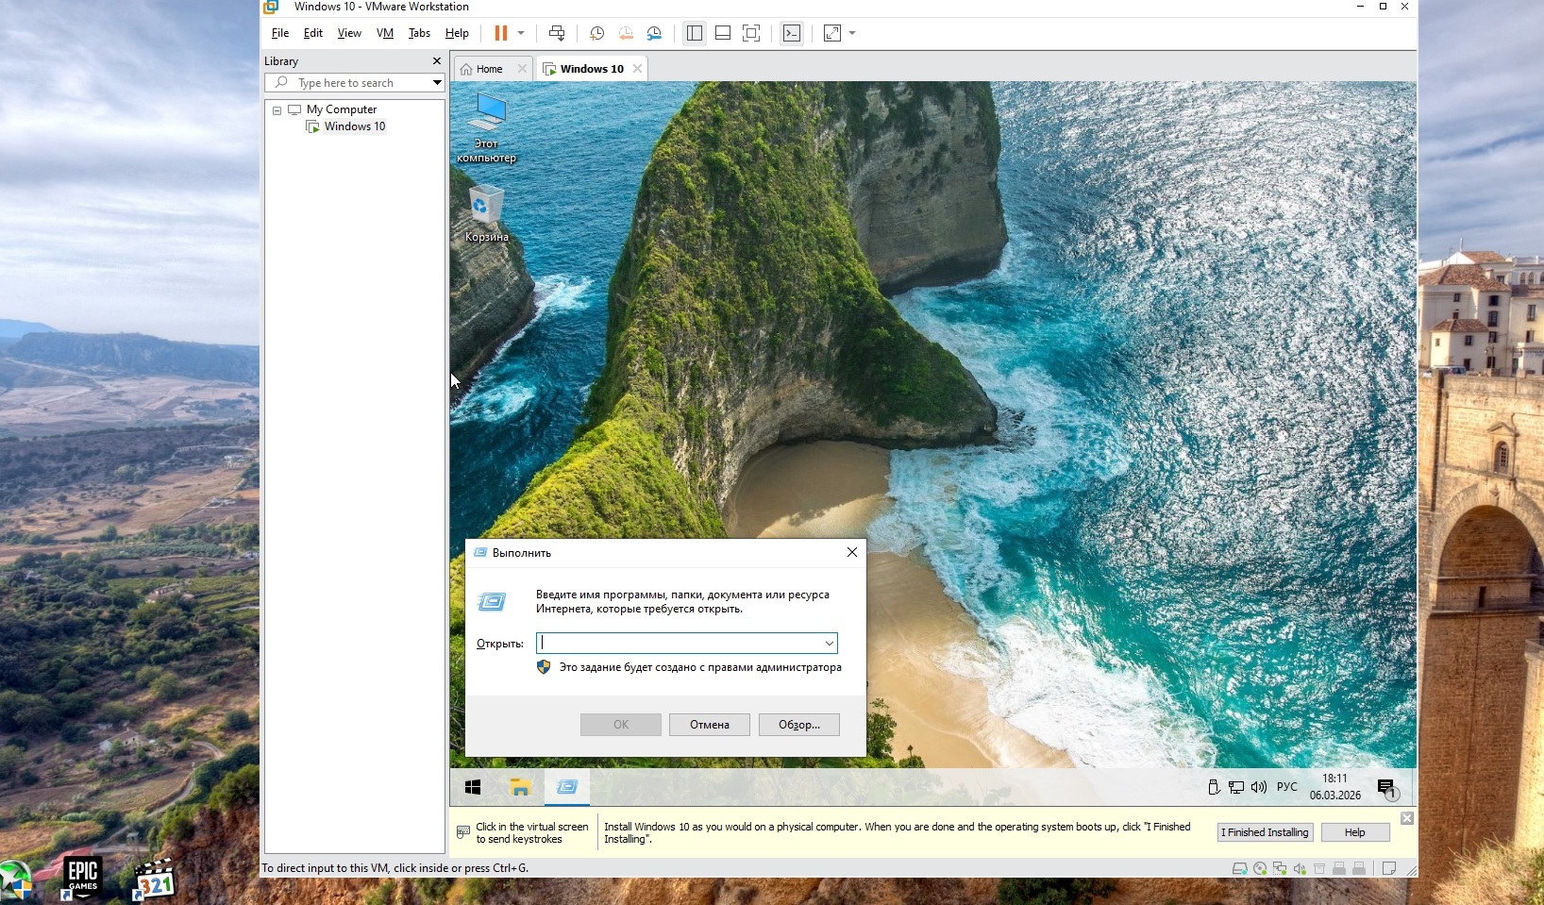The width and height of the screenshot is (1544, 905).
Task: Expand the Run dialog Open combo box
Action: [829, 644]
